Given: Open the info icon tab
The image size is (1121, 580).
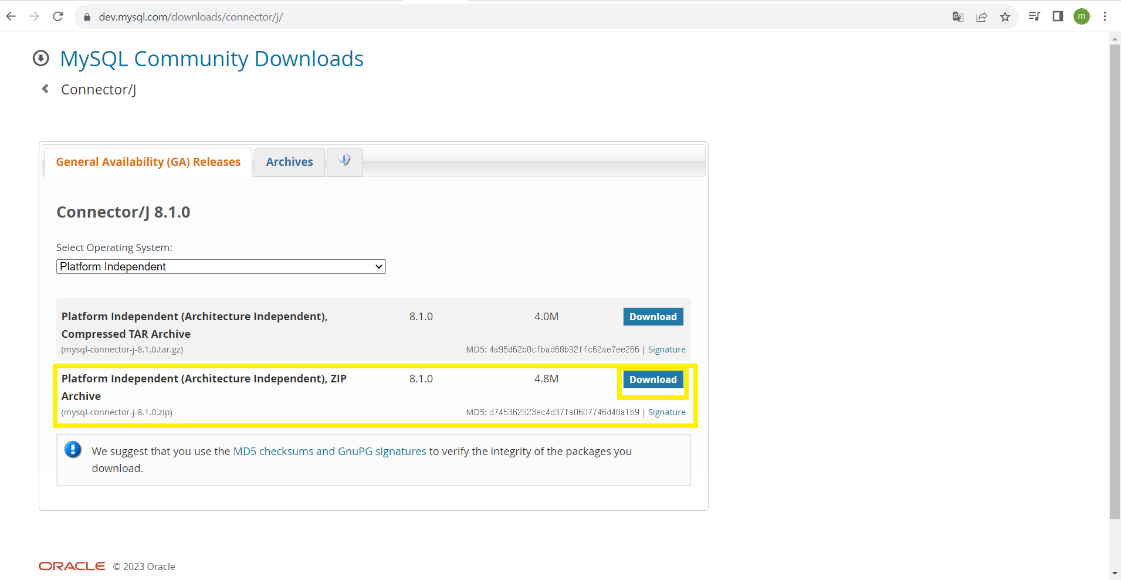Looking at the screenshot, I should (x=344, y=160).
